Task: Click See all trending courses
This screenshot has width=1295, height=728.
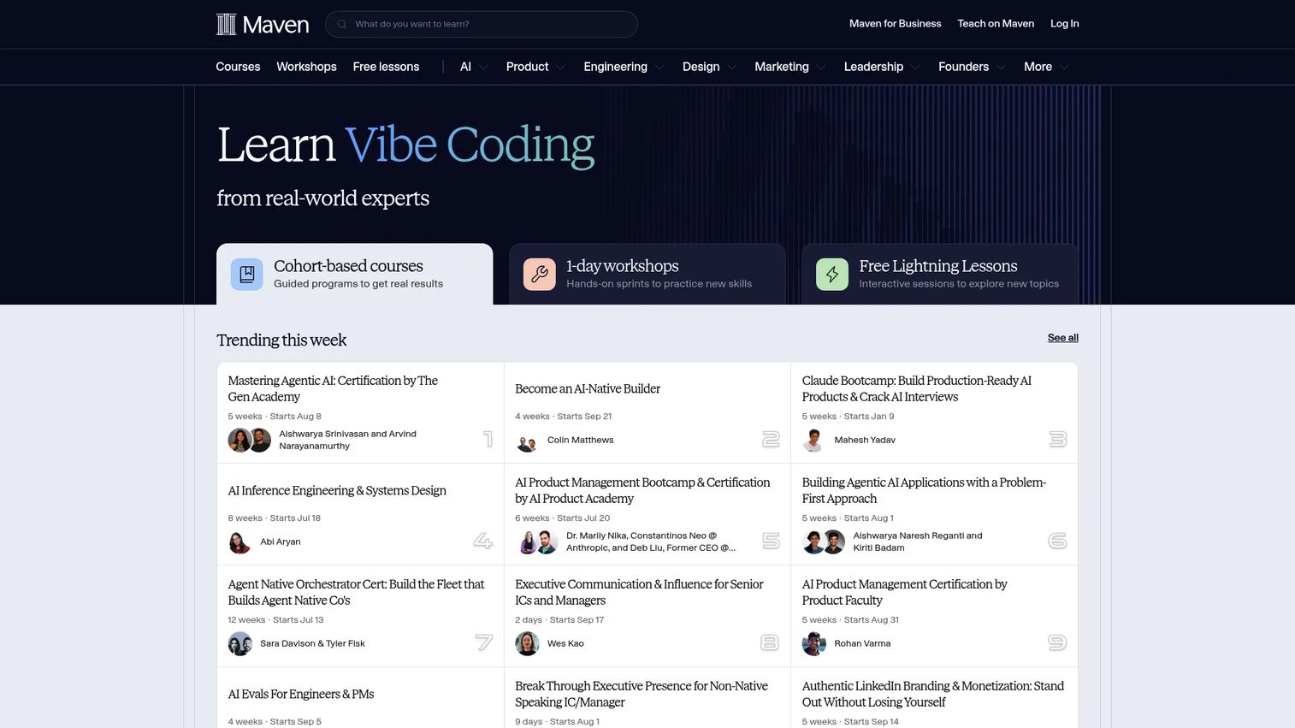Action: (1063, 338)
